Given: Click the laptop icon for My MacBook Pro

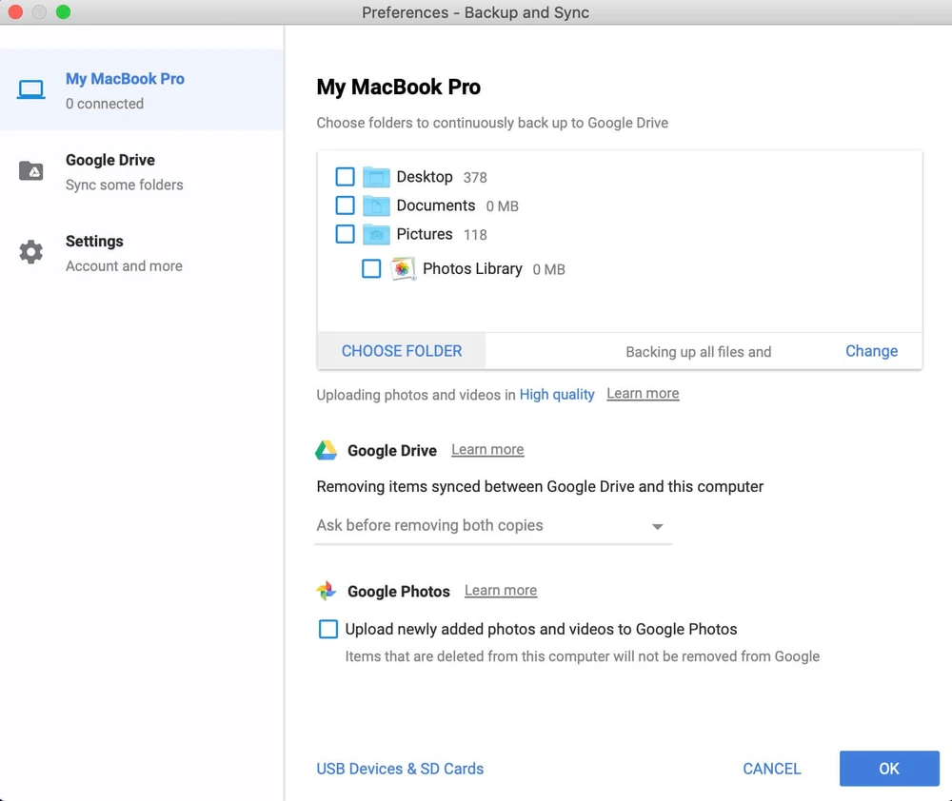Looking at the screenshot, I should pyautogui.click(x=31, y=90).
